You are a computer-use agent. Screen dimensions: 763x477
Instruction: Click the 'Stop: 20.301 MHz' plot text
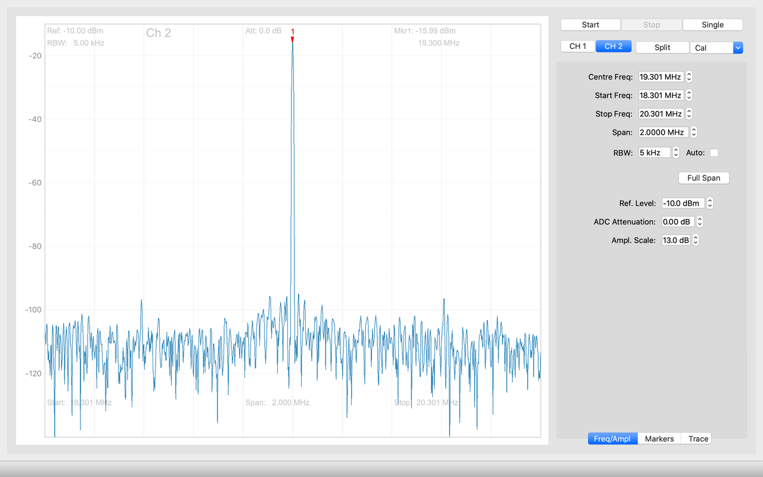coord(426,402)
